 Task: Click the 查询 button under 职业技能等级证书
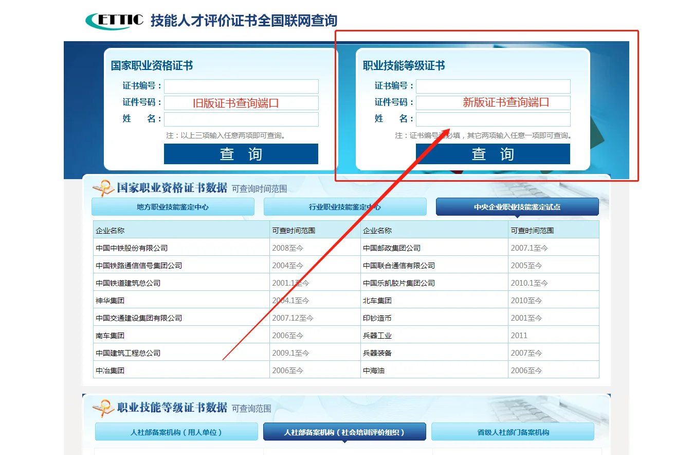coord(493,153)
